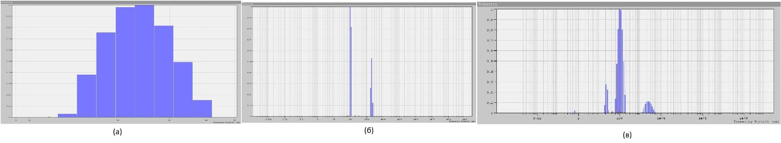Click the yellow marker near 30 in chart (а)

pos(165,117)
